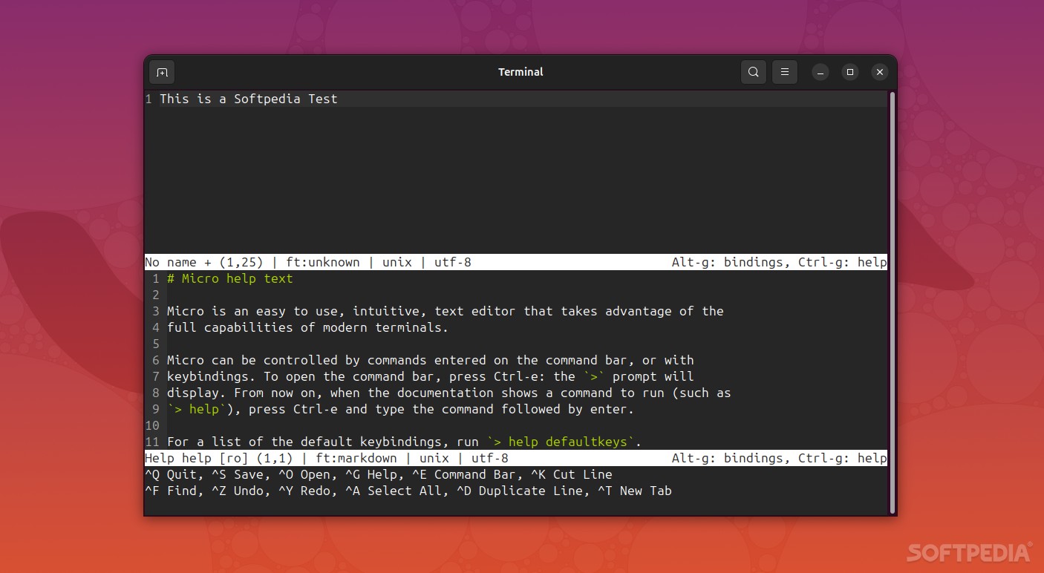Click the 'Terminal' window title
Viewport: 1044px width, 573px height.
[x=521, y=72]
